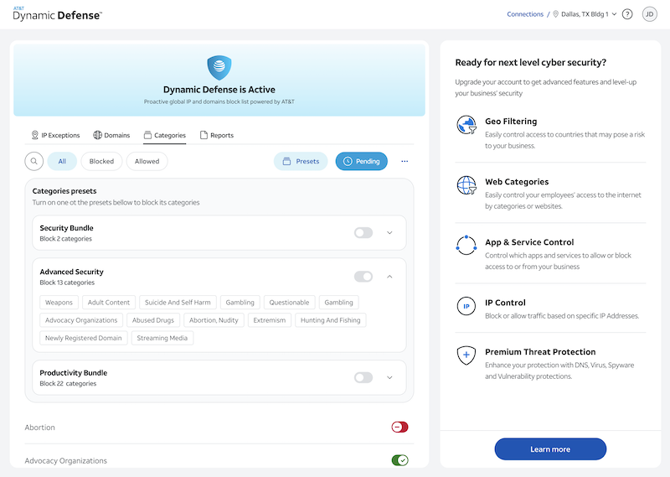Click the Hunting And Fishing tag
The width and height of the screenshot is (670, 477).
[330, 320]
